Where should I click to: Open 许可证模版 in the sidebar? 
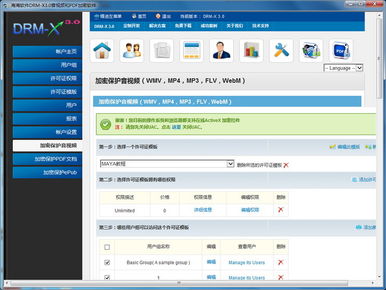point(47,92)
